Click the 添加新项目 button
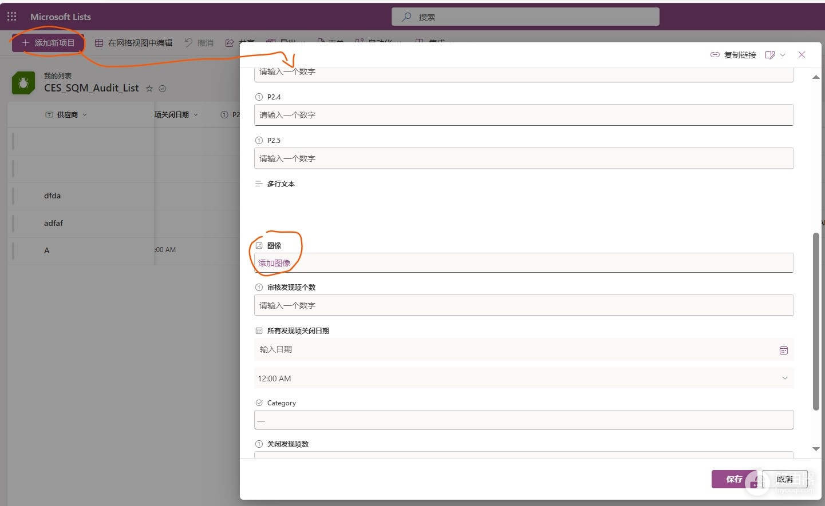 tap(48, 43)
